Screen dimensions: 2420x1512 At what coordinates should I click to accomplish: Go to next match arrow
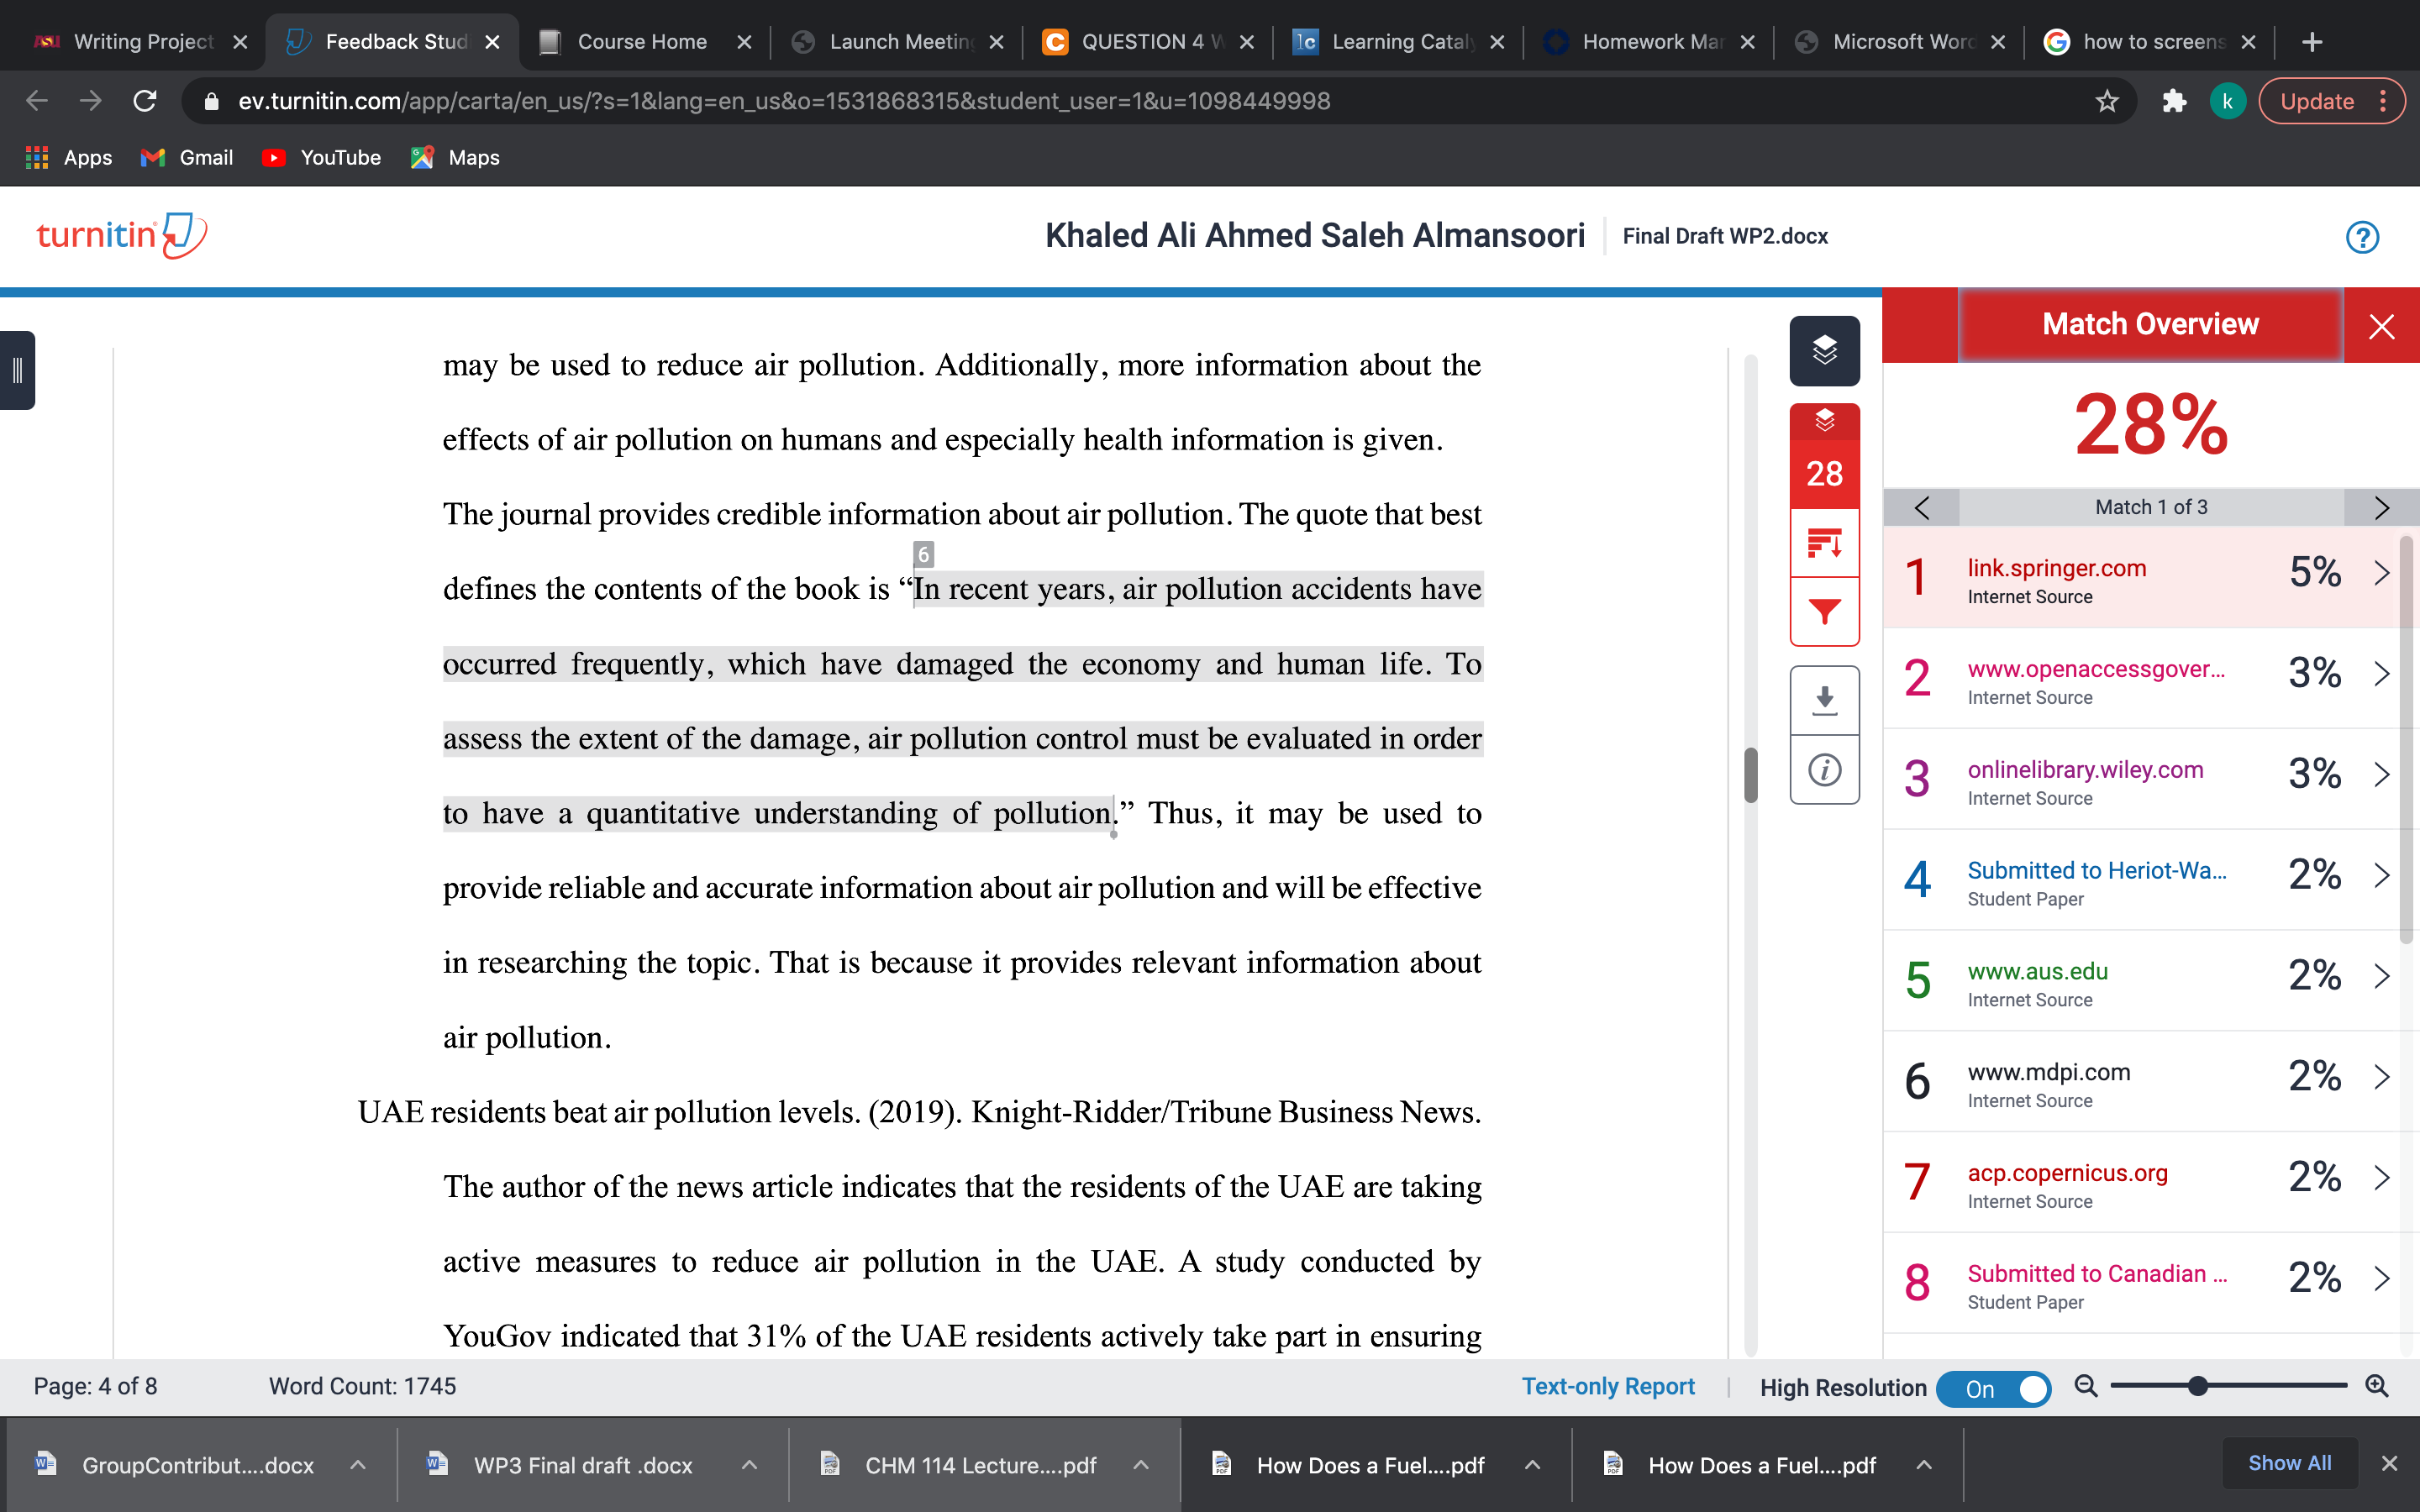tap(2381, 507)
